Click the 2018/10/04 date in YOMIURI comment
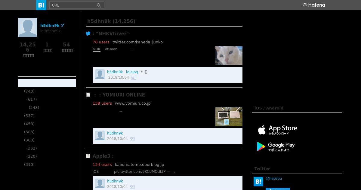 click(x=117, y=139)
